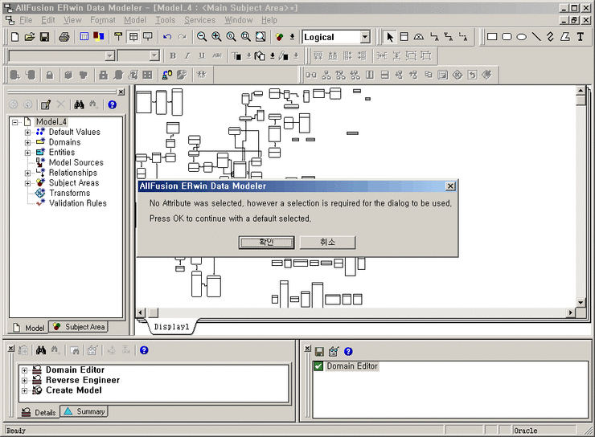Click the Print icon in toolbar
595x437 pixels.
tap(64, 37)
